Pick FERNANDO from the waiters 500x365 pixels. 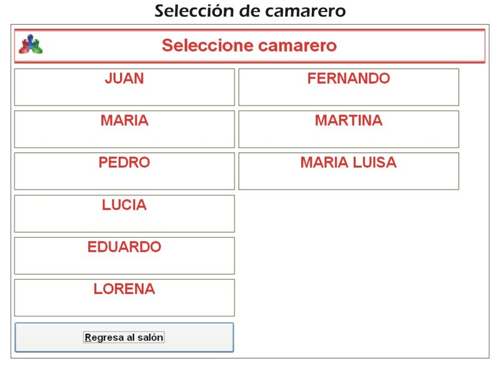coord(348,87)
